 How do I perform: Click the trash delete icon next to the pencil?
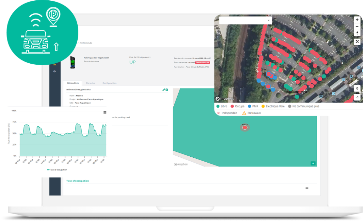(167, 89)
